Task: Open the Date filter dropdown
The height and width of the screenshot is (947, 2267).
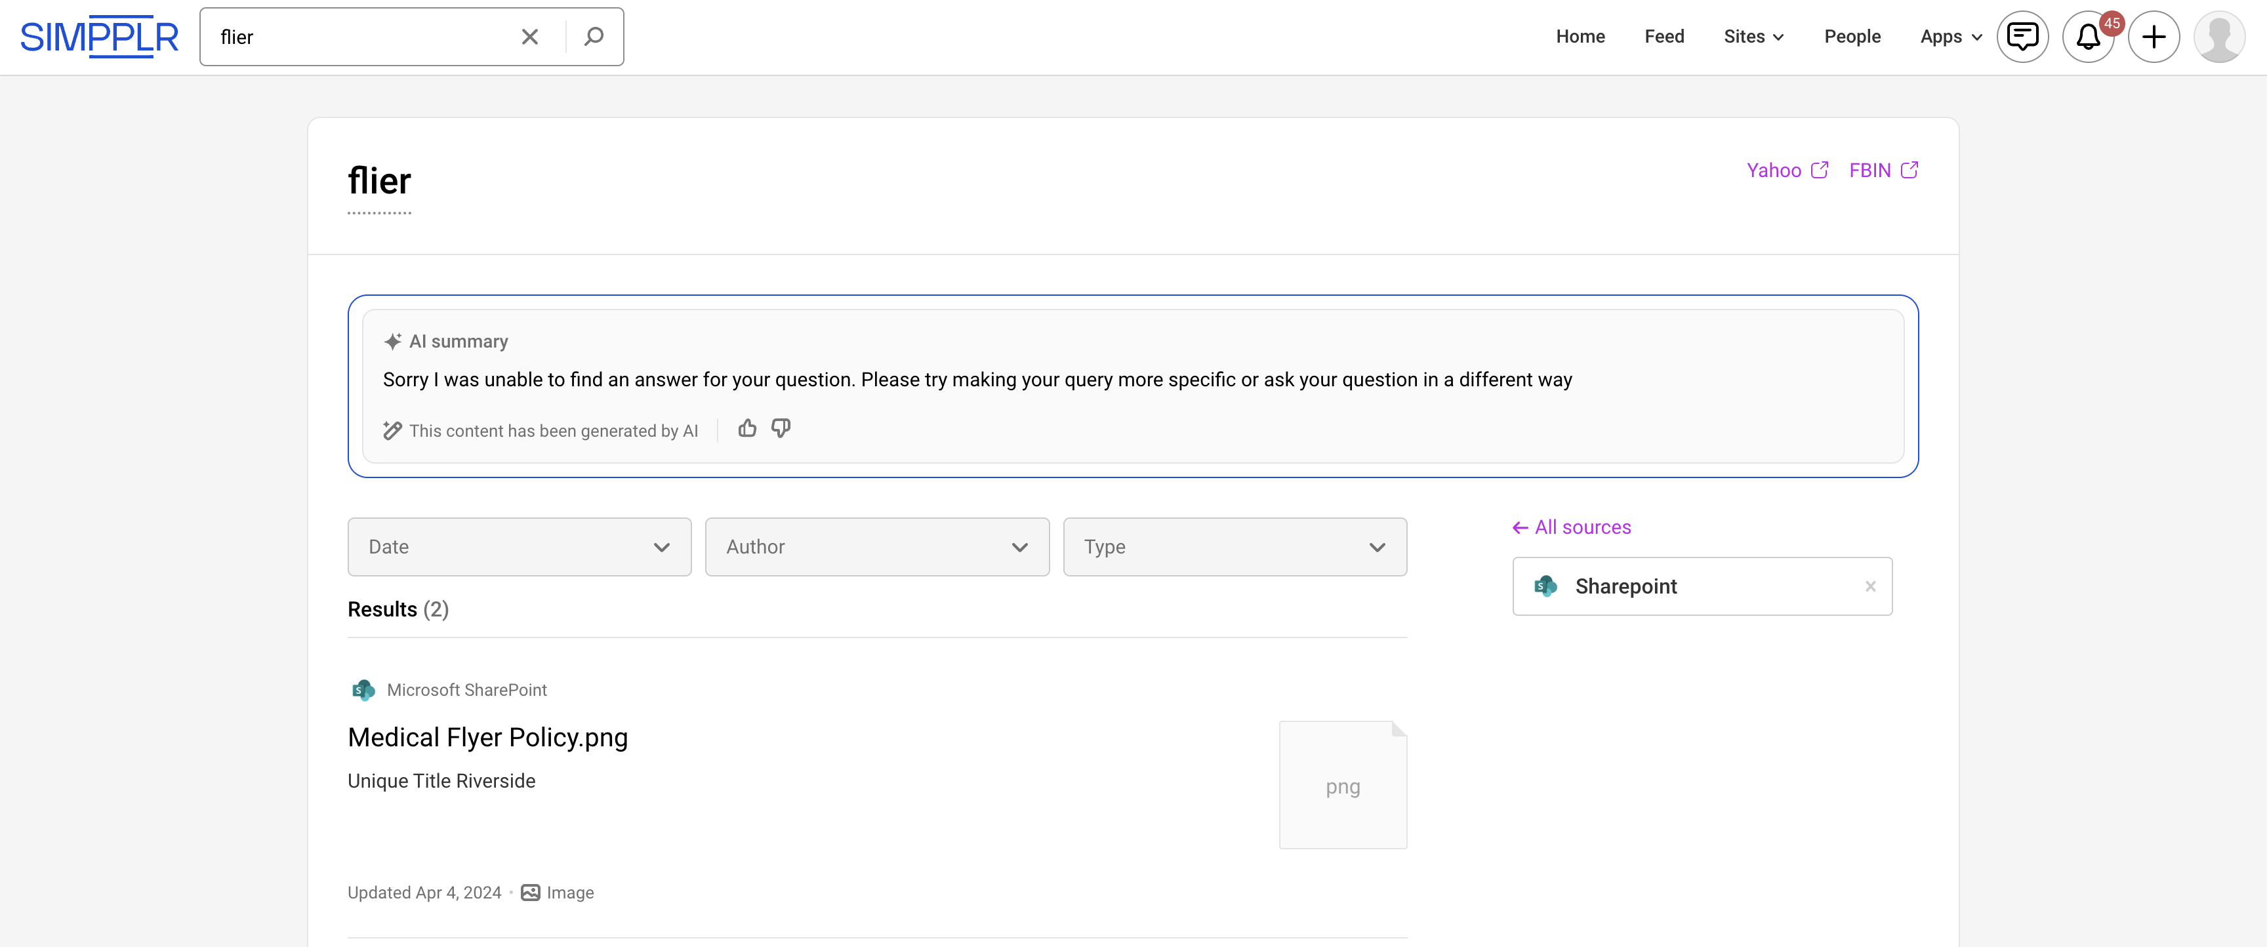Action: click(520, 546)
